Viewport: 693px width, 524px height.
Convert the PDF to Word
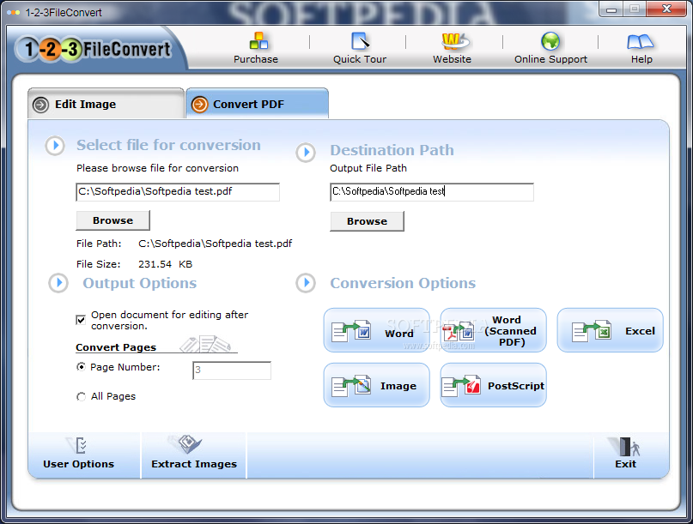pyautogui.click(x=376, y=330)
